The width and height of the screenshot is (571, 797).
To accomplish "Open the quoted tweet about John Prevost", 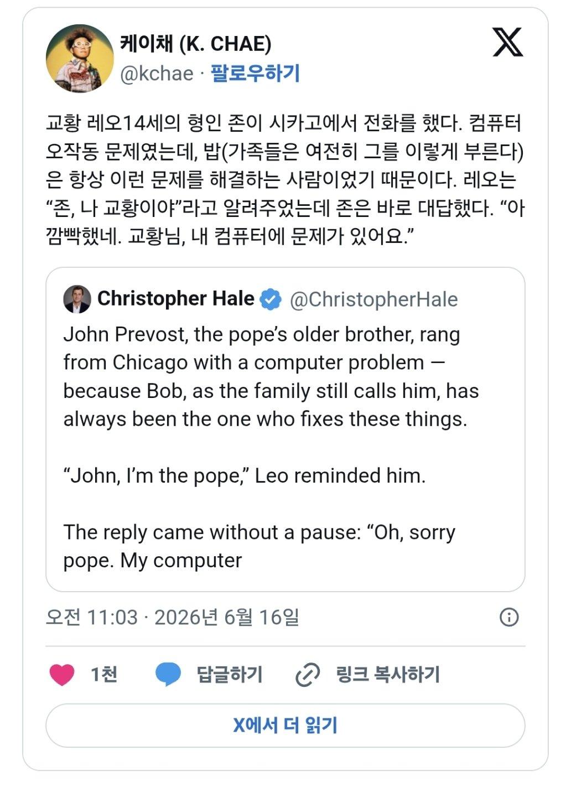I will (285, 429).
